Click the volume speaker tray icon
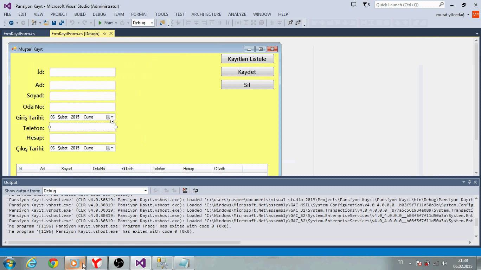 coord(444,263)
